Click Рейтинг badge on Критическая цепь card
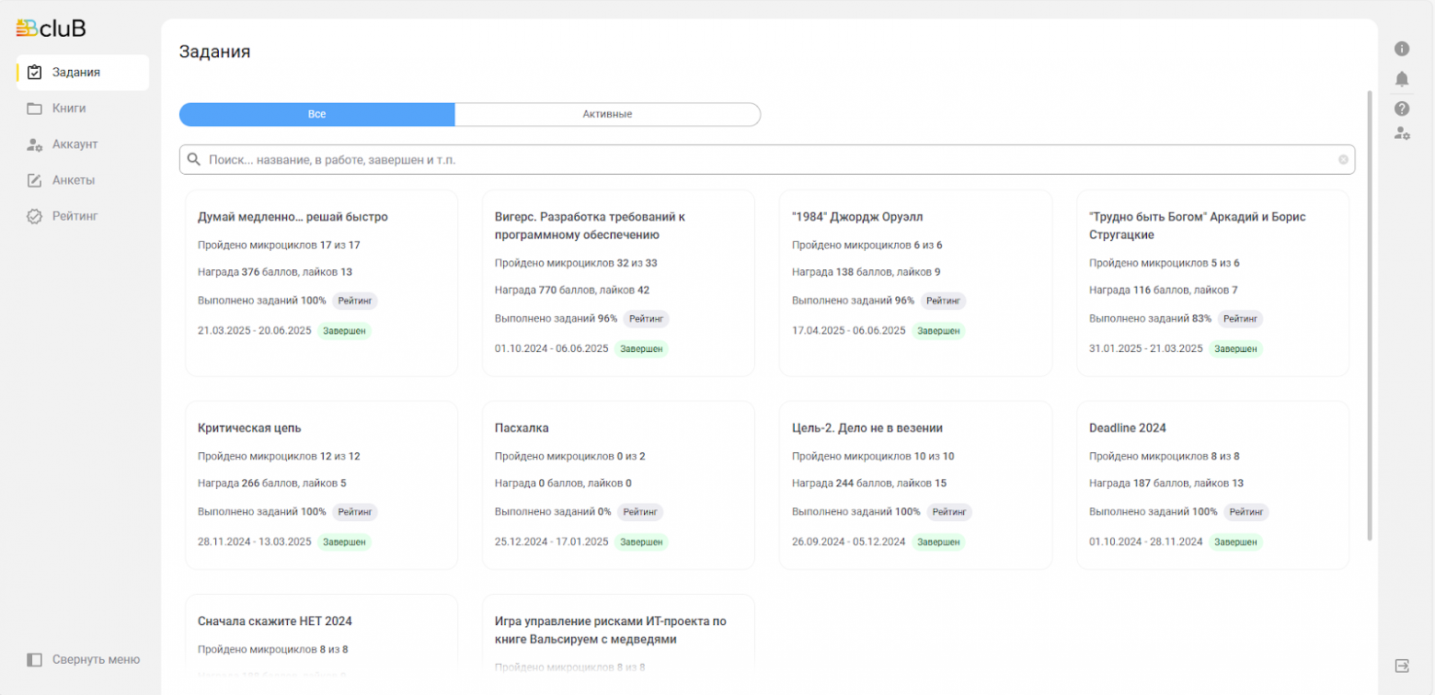 pyautogui.click(x=354, y=512)
